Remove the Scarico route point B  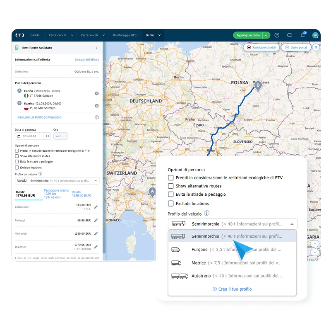pos(97,106)
